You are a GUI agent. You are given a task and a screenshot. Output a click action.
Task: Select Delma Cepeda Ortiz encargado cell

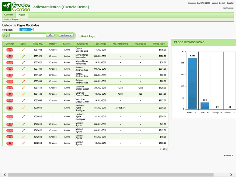(82, 50)
